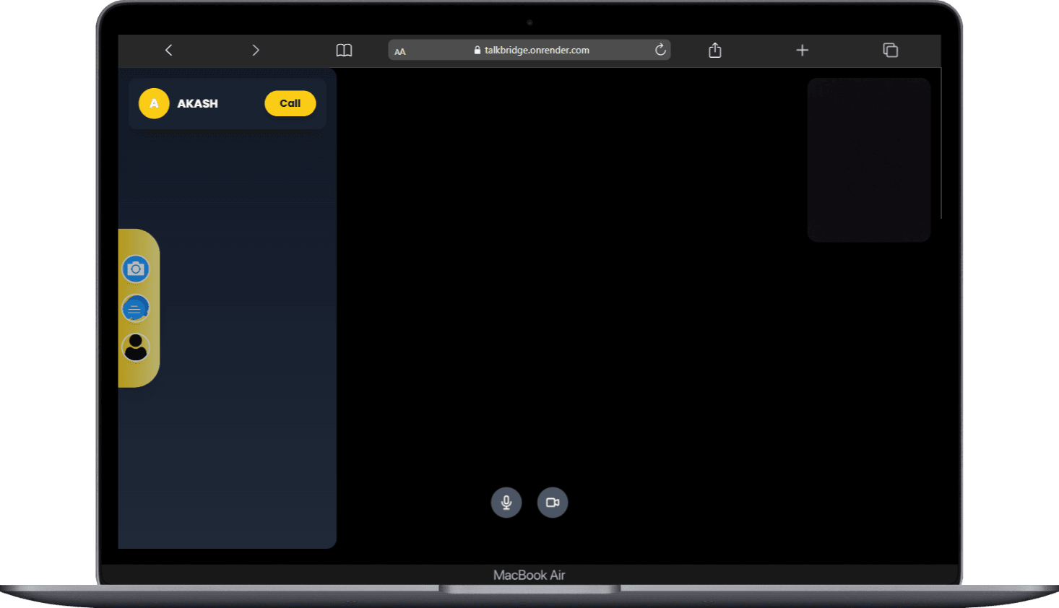1059x608 pixels.
Task: Click the talkbridge.onrender.com address field
Action: point(537,50)
